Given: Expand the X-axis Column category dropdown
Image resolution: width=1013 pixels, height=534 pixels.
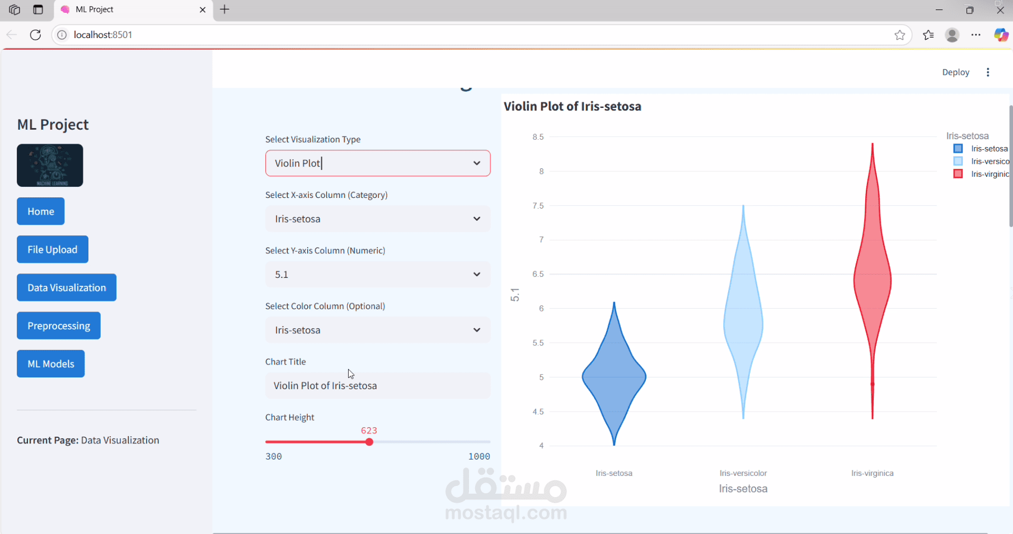Looking at the screenshot, I should [x=378, y=219].
